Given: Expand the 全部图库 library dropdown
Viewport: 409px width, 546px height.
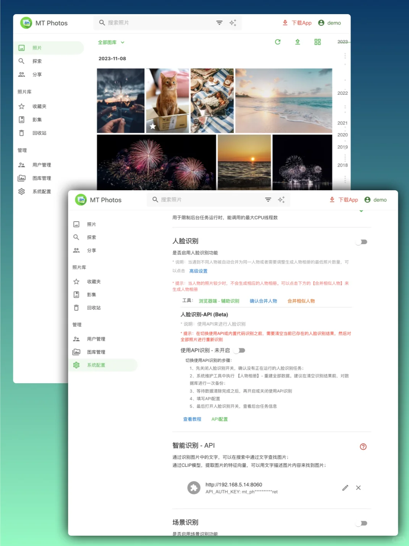Looking at the screenshot, I should point(110,42).
